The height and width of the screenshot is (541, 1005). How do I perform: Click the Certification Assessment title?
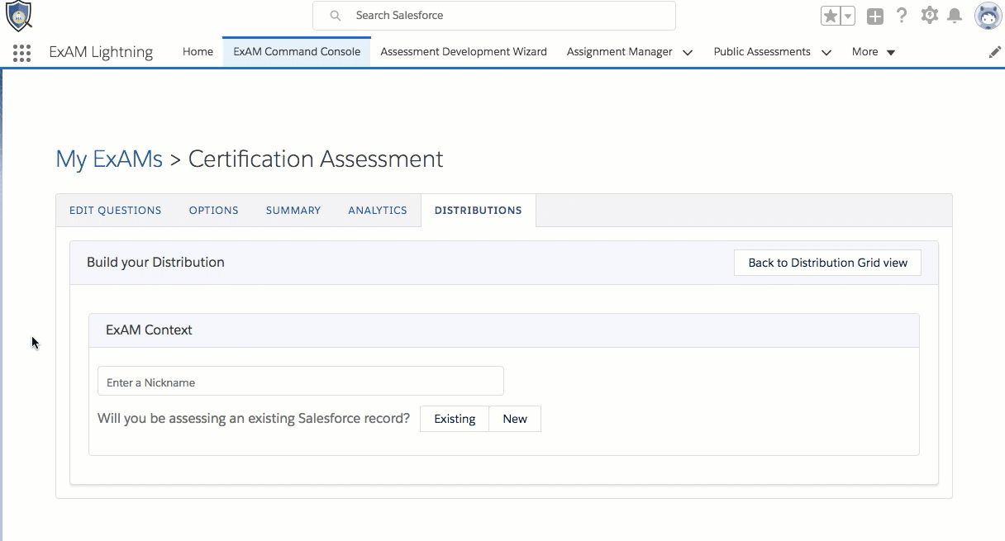316,159
